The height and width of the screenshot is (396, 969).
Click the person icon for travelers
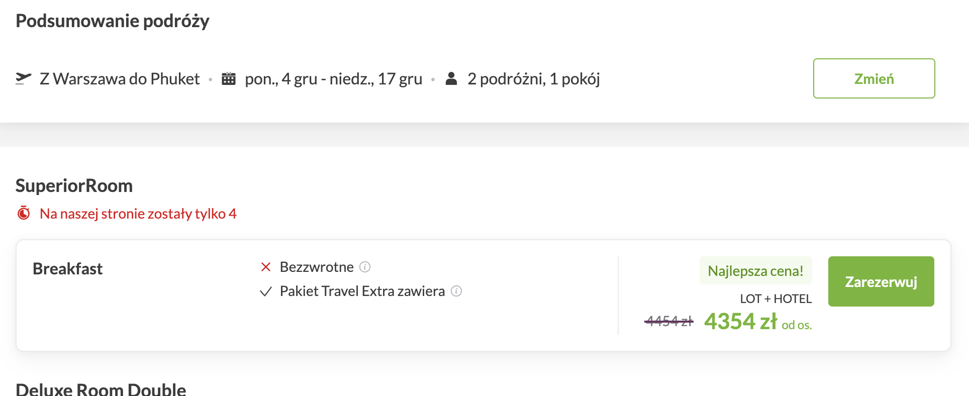451,78
